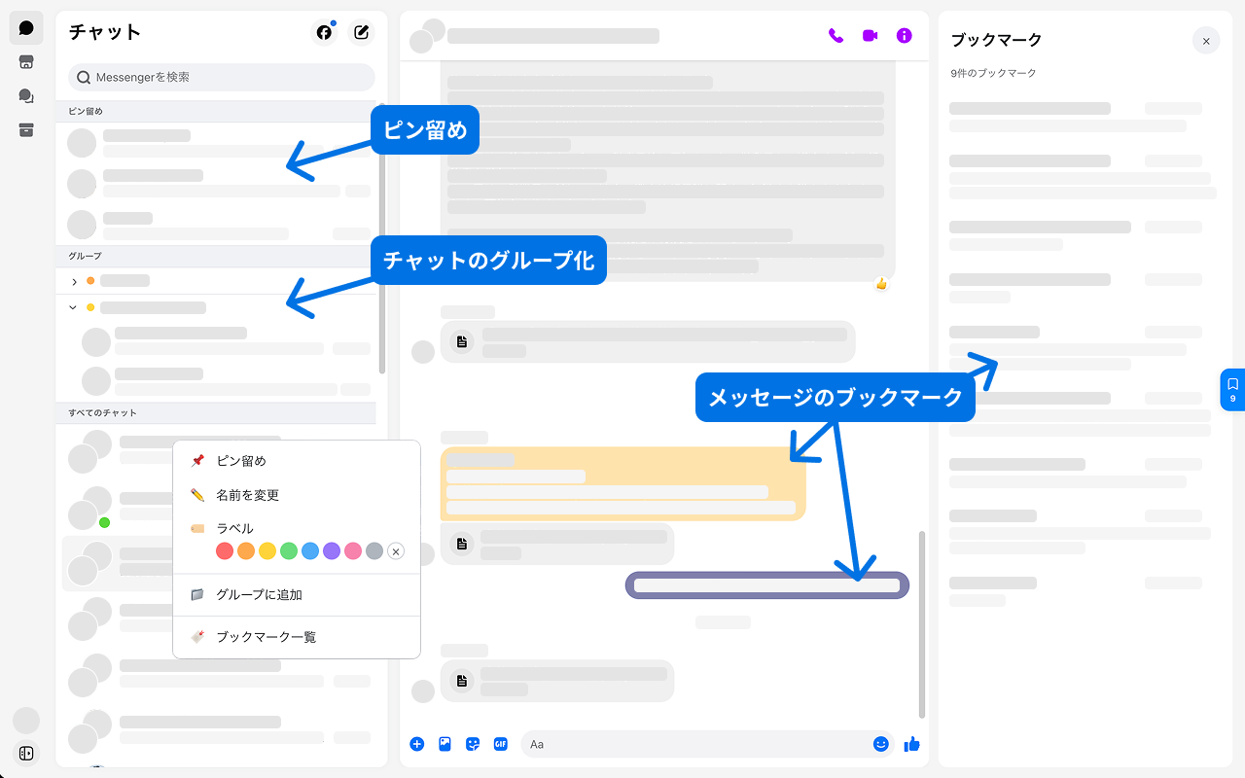
Task: Pick the green label color
Action: click(289, 551)
